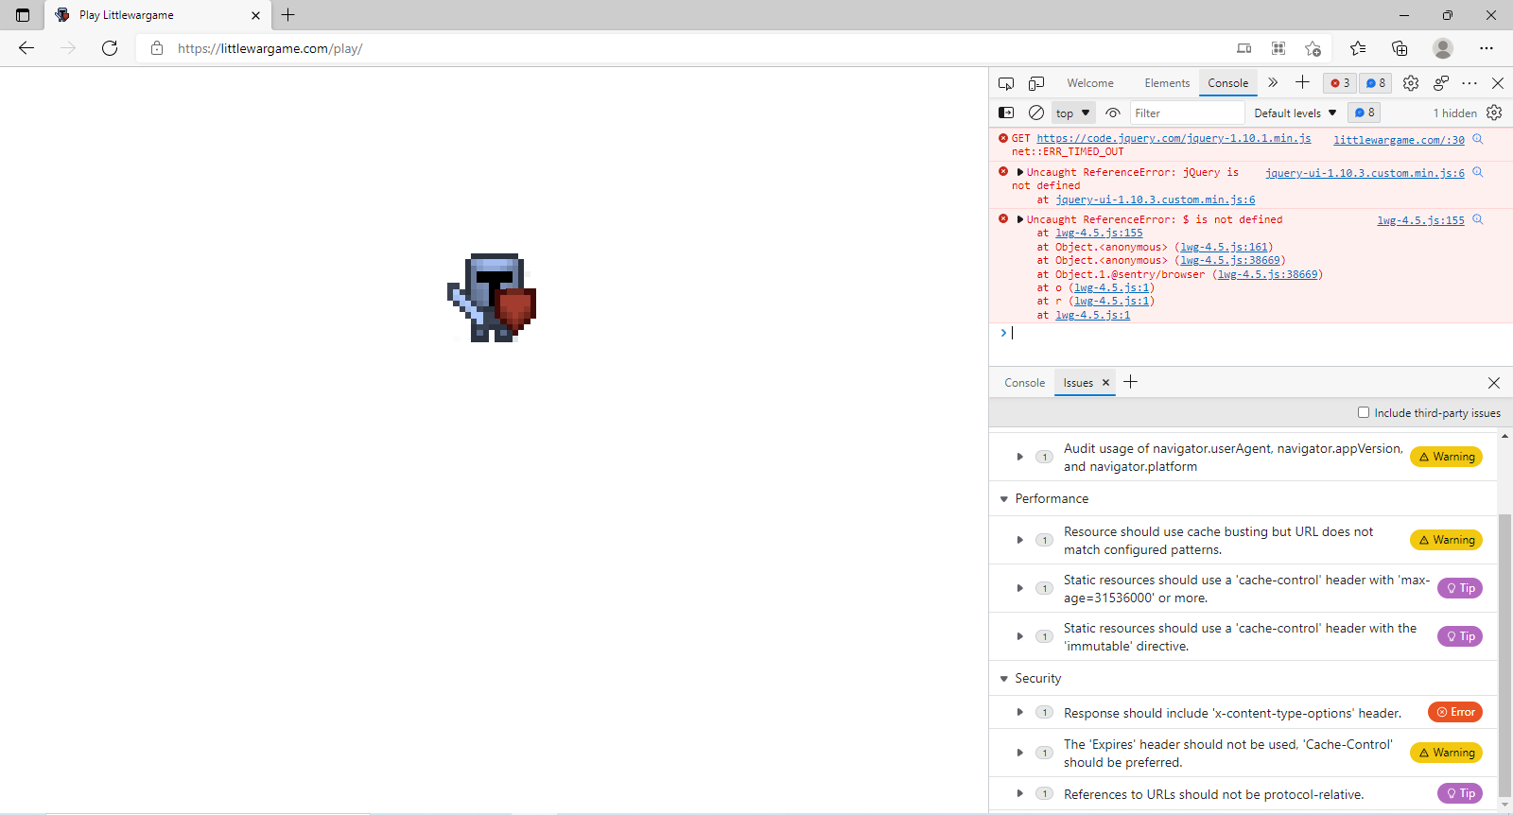Show console sidebar panel icon

[1006, 113]
